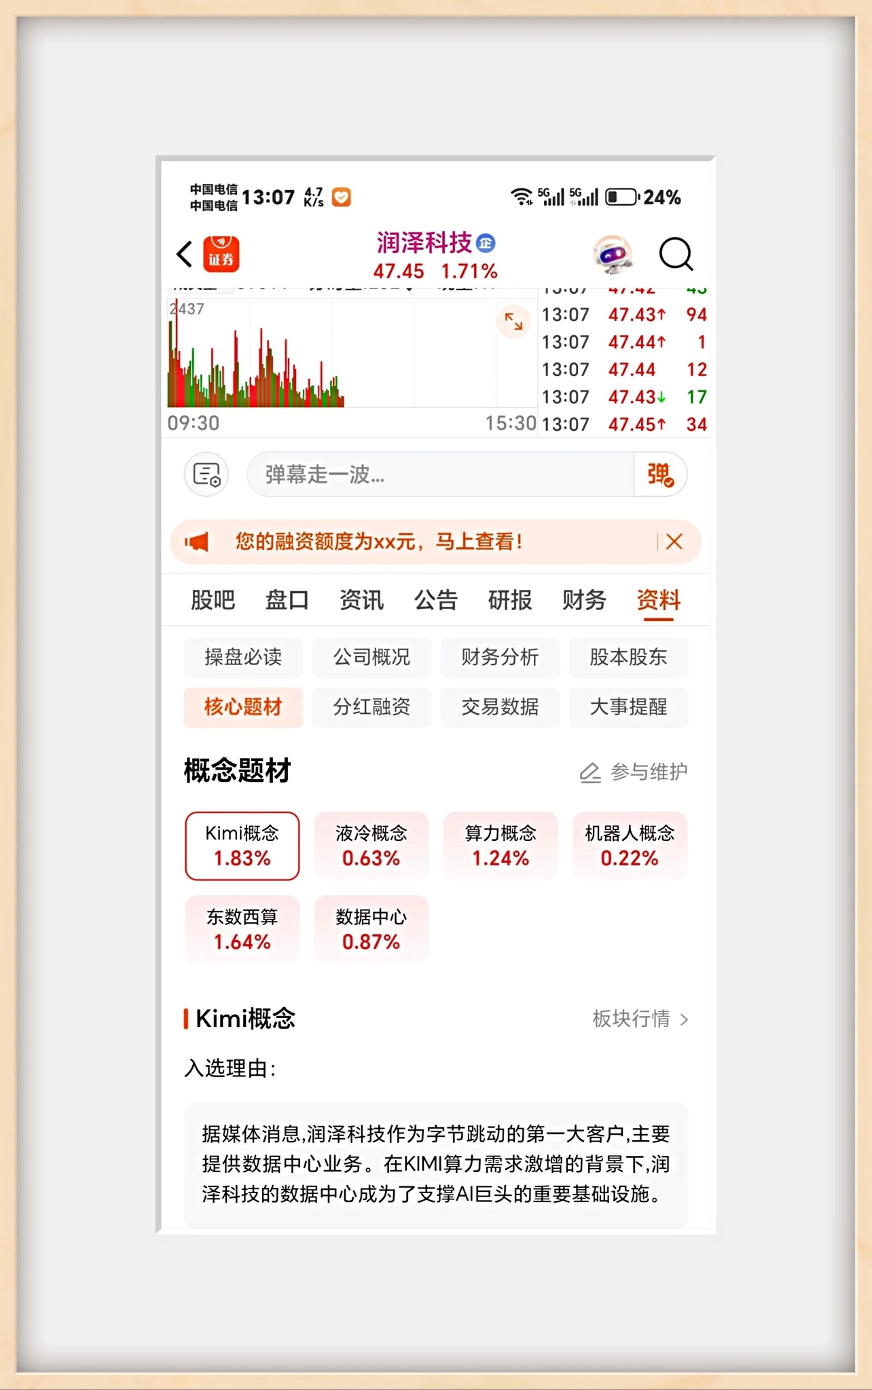Viewport: 872px width, 1390px height.
Task: Select the 数据中心 concept card
Action: pyautogui.click(x=371, y=929)
